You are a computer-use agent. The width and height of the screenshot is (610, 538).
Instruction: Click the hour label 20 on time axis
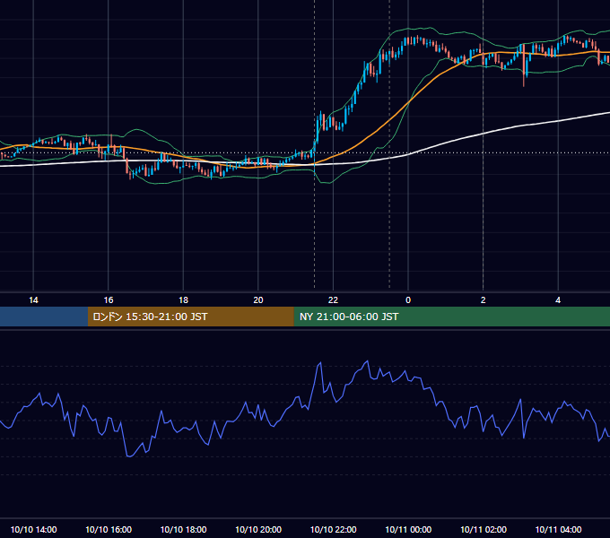[x=258, y=300]
